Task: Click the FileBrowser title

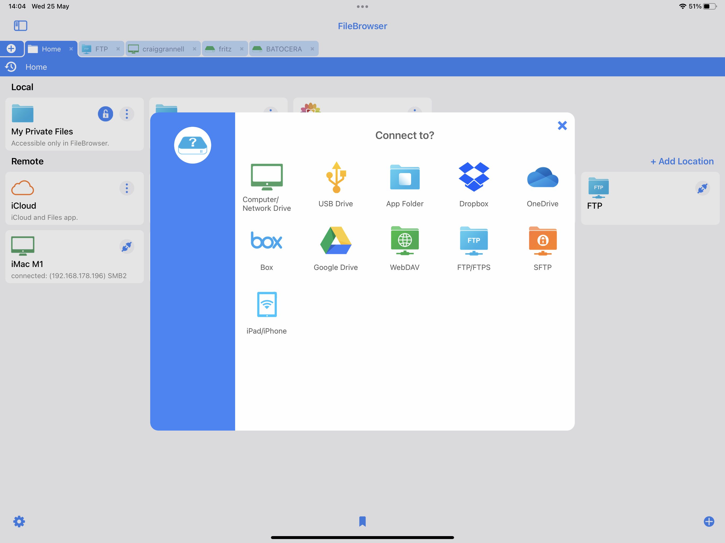Action: click(362, 26)
